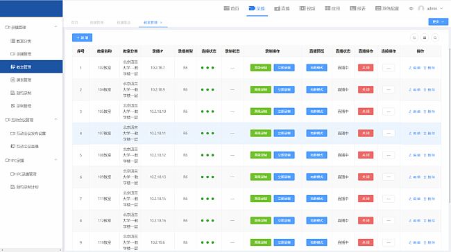Click the blue preview mode button for 111教室
Viewport: 451px width, 252px height.
pyautogui.click(x=316, y=199)
